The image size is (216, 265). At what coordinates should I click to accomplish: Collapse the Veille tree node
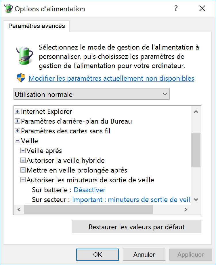[18, 141]
